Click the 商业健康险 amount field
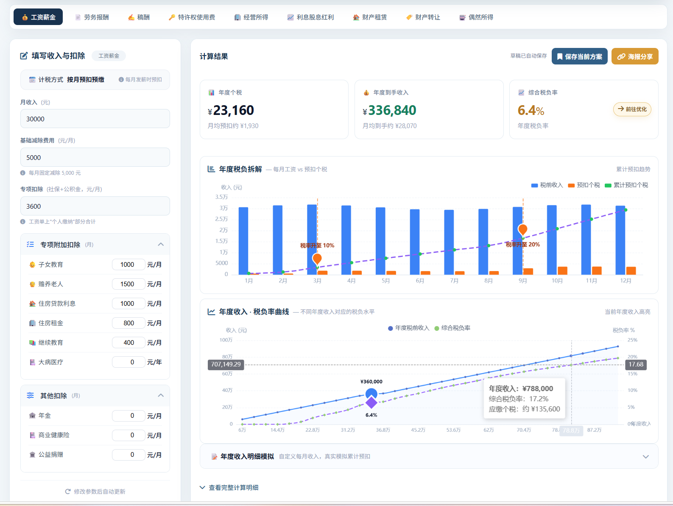Screen dimensions: 673x506 tap(128, 435)
